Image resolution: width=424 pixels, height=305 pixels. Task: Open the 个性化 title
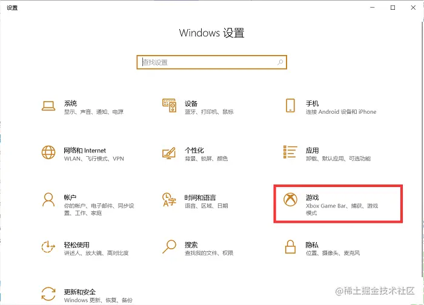click(x=194, y=150)
